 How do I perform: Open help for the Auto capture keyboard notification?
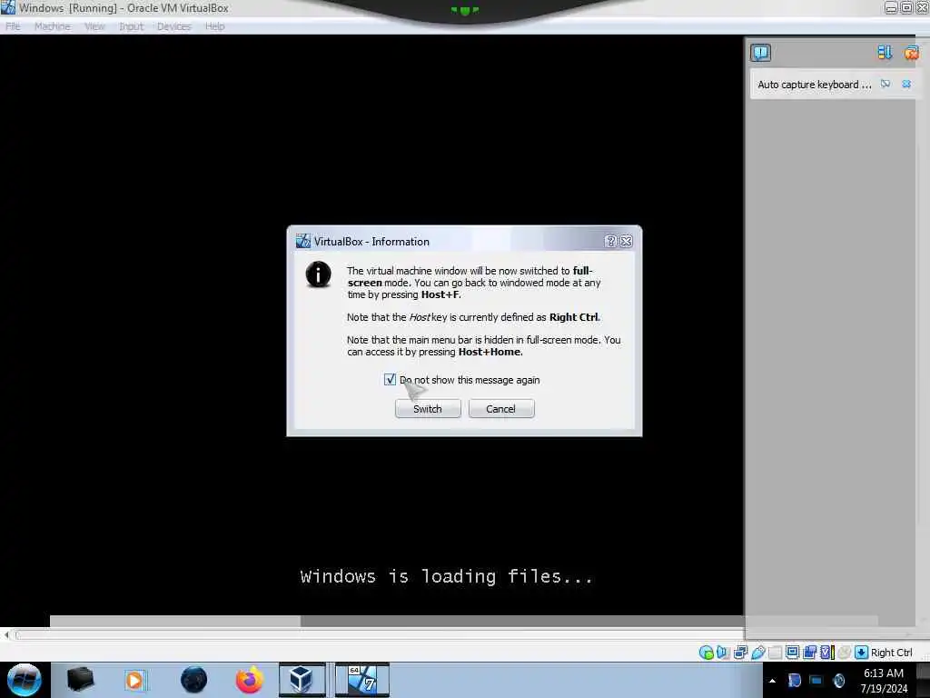click(x=885, y=85)
